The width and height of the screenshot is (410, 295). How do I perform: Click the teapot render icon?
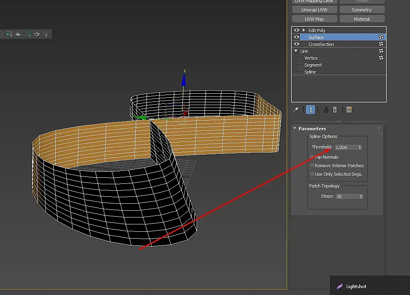point(37,34)
